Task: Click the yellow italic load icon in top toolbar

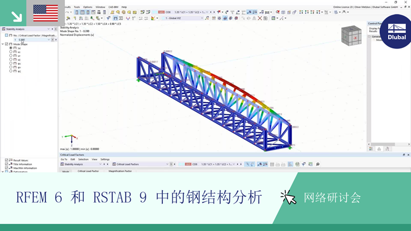Action: [x=112, y=12]
